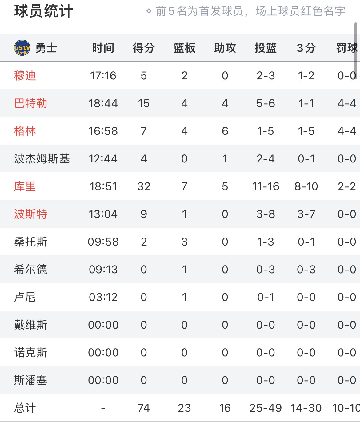Click the 勇士 team name label
The height and width of the screenshot is (428, 360).
click(46, 48)
